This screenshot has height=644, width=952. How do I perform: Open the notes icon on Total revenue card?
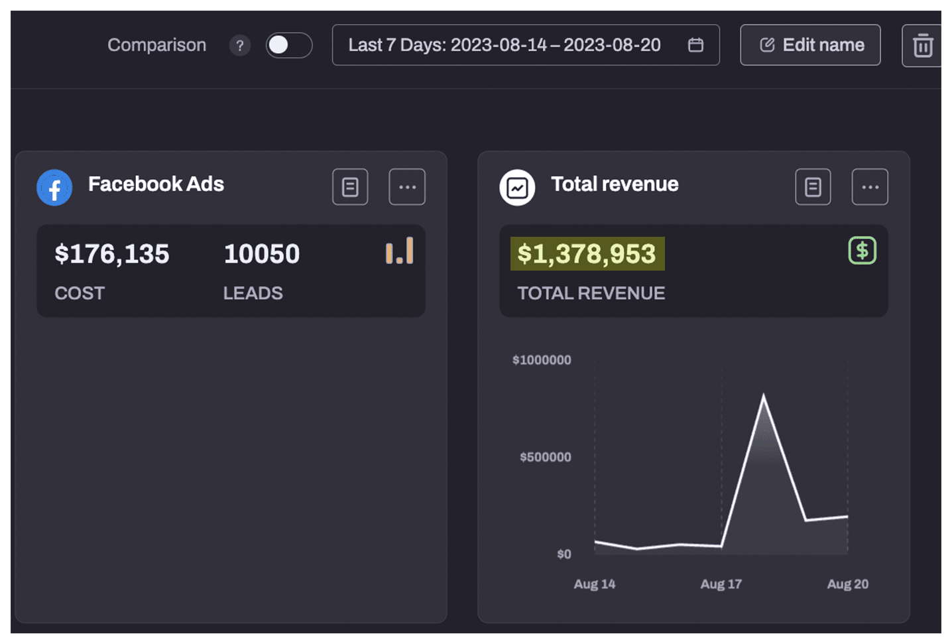(813, 187)
